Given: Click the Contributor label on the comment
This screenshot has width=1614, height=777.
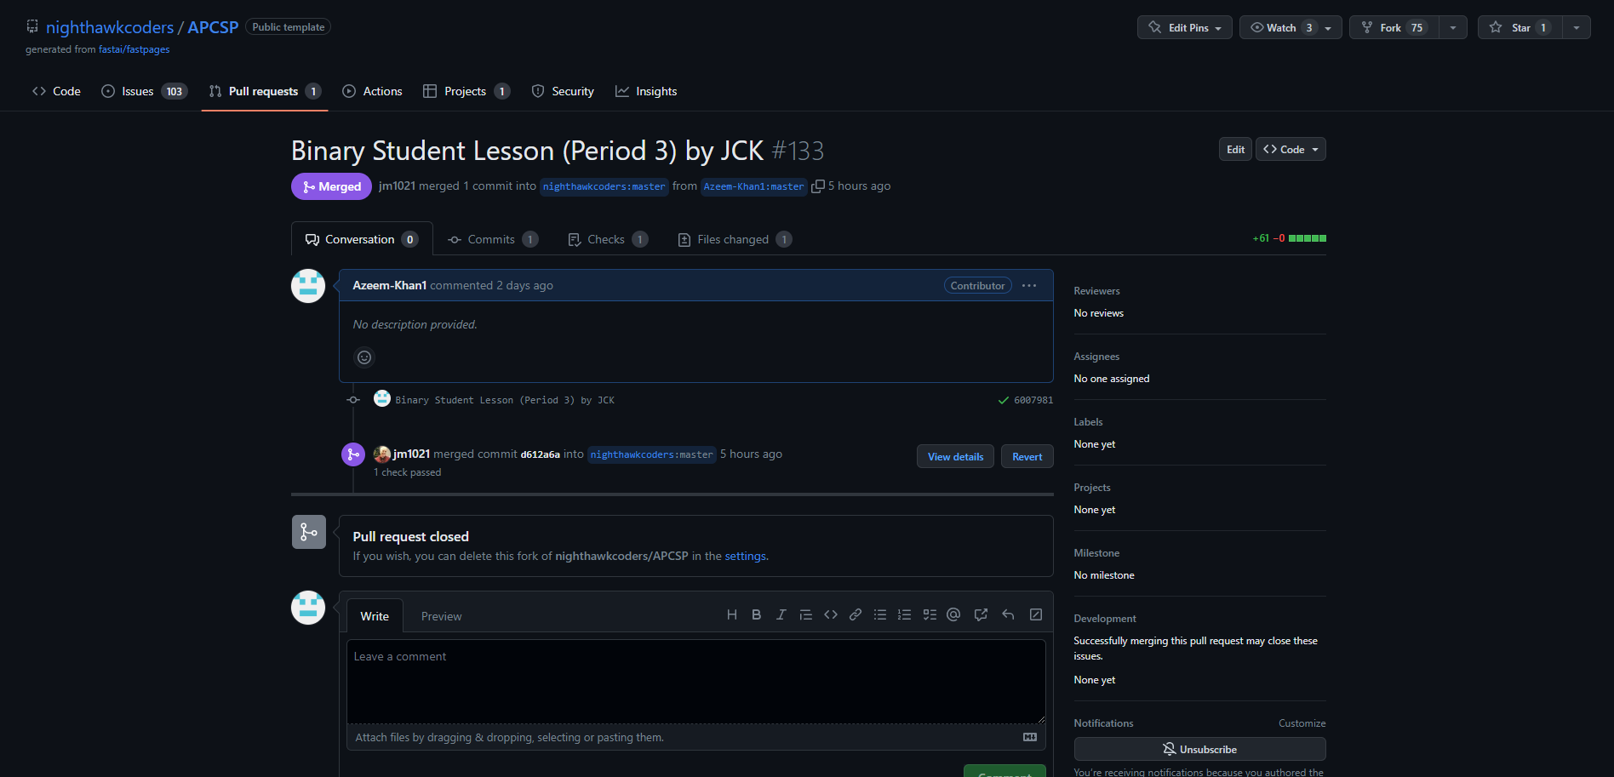Looking at the screenshot, I should coord(977,286).
